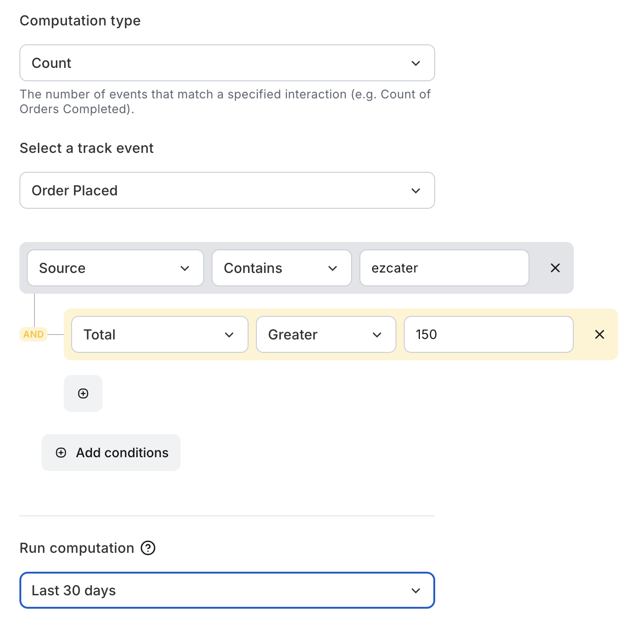Click the ezcater value input field
Viewport: 632px width, 617px height.
tap(444, 268)
